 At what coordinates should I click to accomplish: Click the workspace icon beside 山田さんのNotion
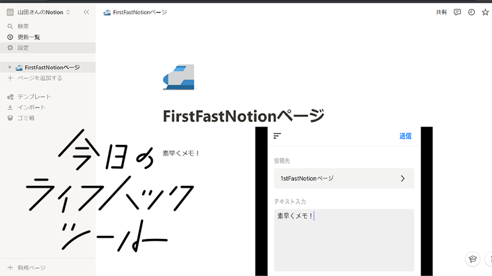tap(10, 12)
